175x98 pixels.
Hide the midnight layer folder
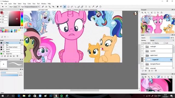coord(142,47)
